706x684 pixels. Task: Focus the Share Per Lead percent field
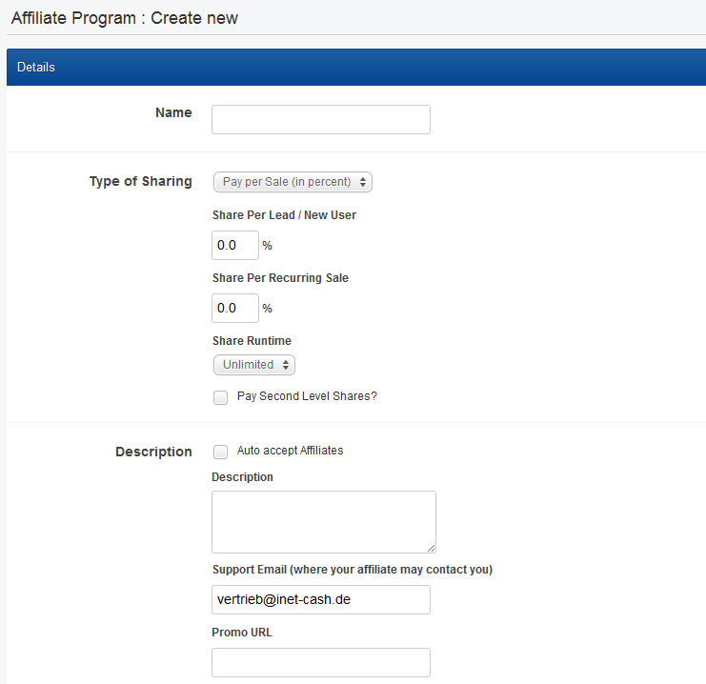coord(235,245)
